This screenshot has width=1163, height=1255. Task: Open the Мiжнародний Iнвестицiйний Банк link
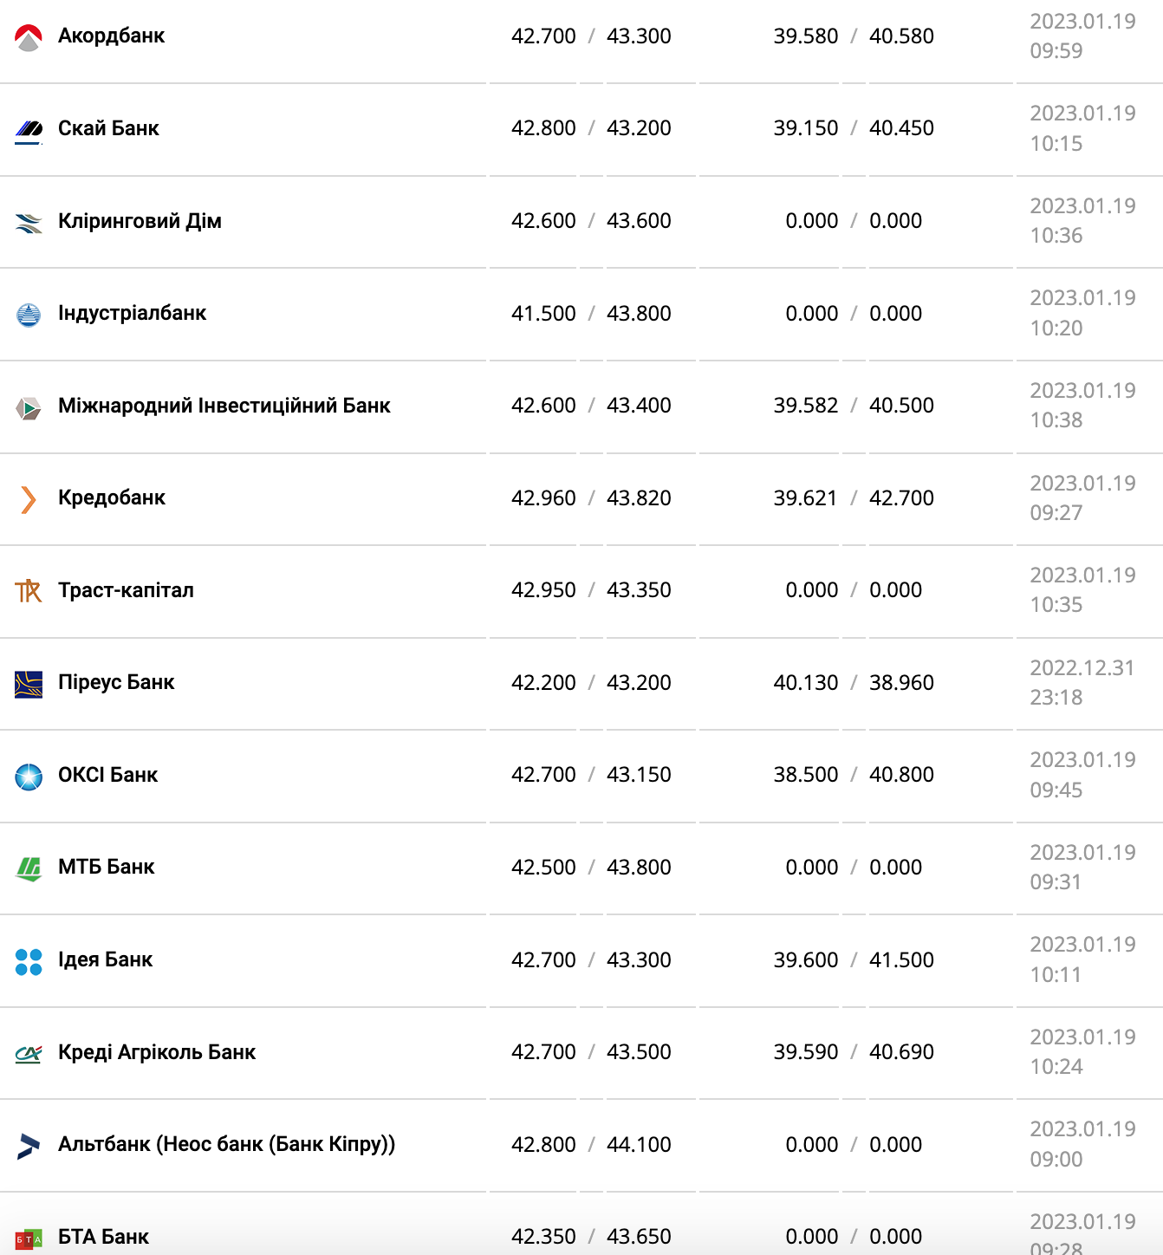[x=224, y=406]
